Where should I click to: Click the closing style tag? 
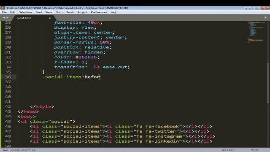[x=42, y=106]
